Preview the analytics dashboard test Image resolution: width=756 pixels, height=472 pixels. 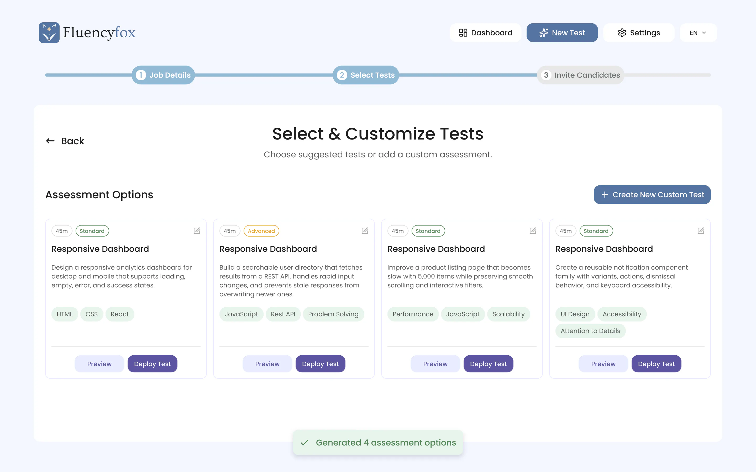point(99,364)
